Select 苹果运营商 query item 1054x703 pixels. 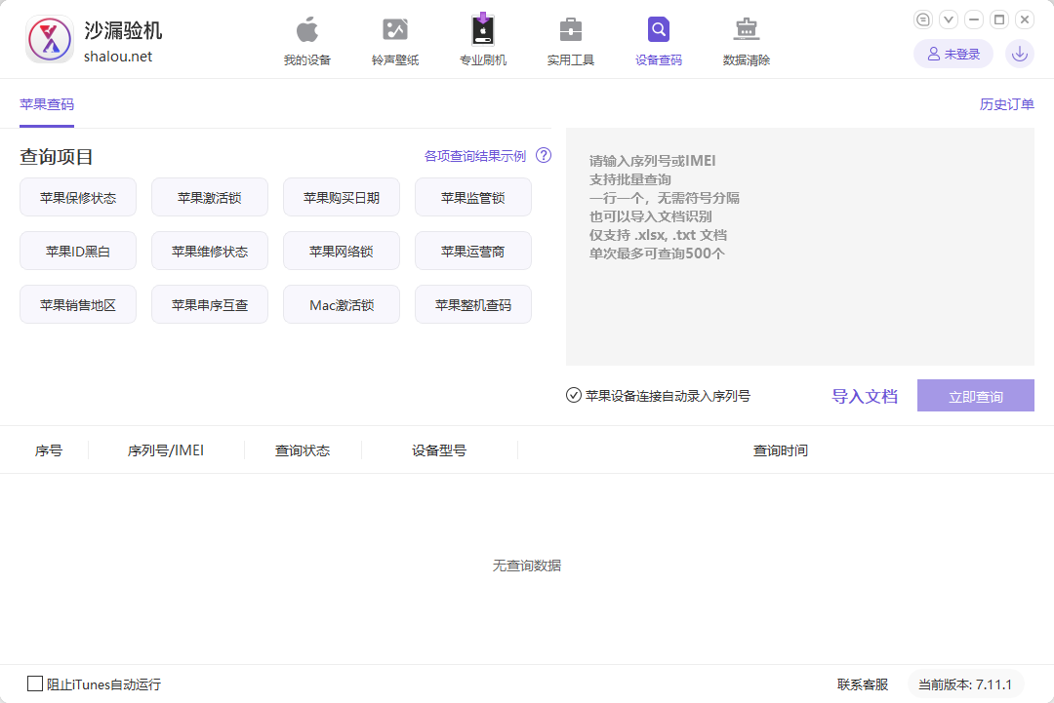pyautogui.click(x=473, y=252)
